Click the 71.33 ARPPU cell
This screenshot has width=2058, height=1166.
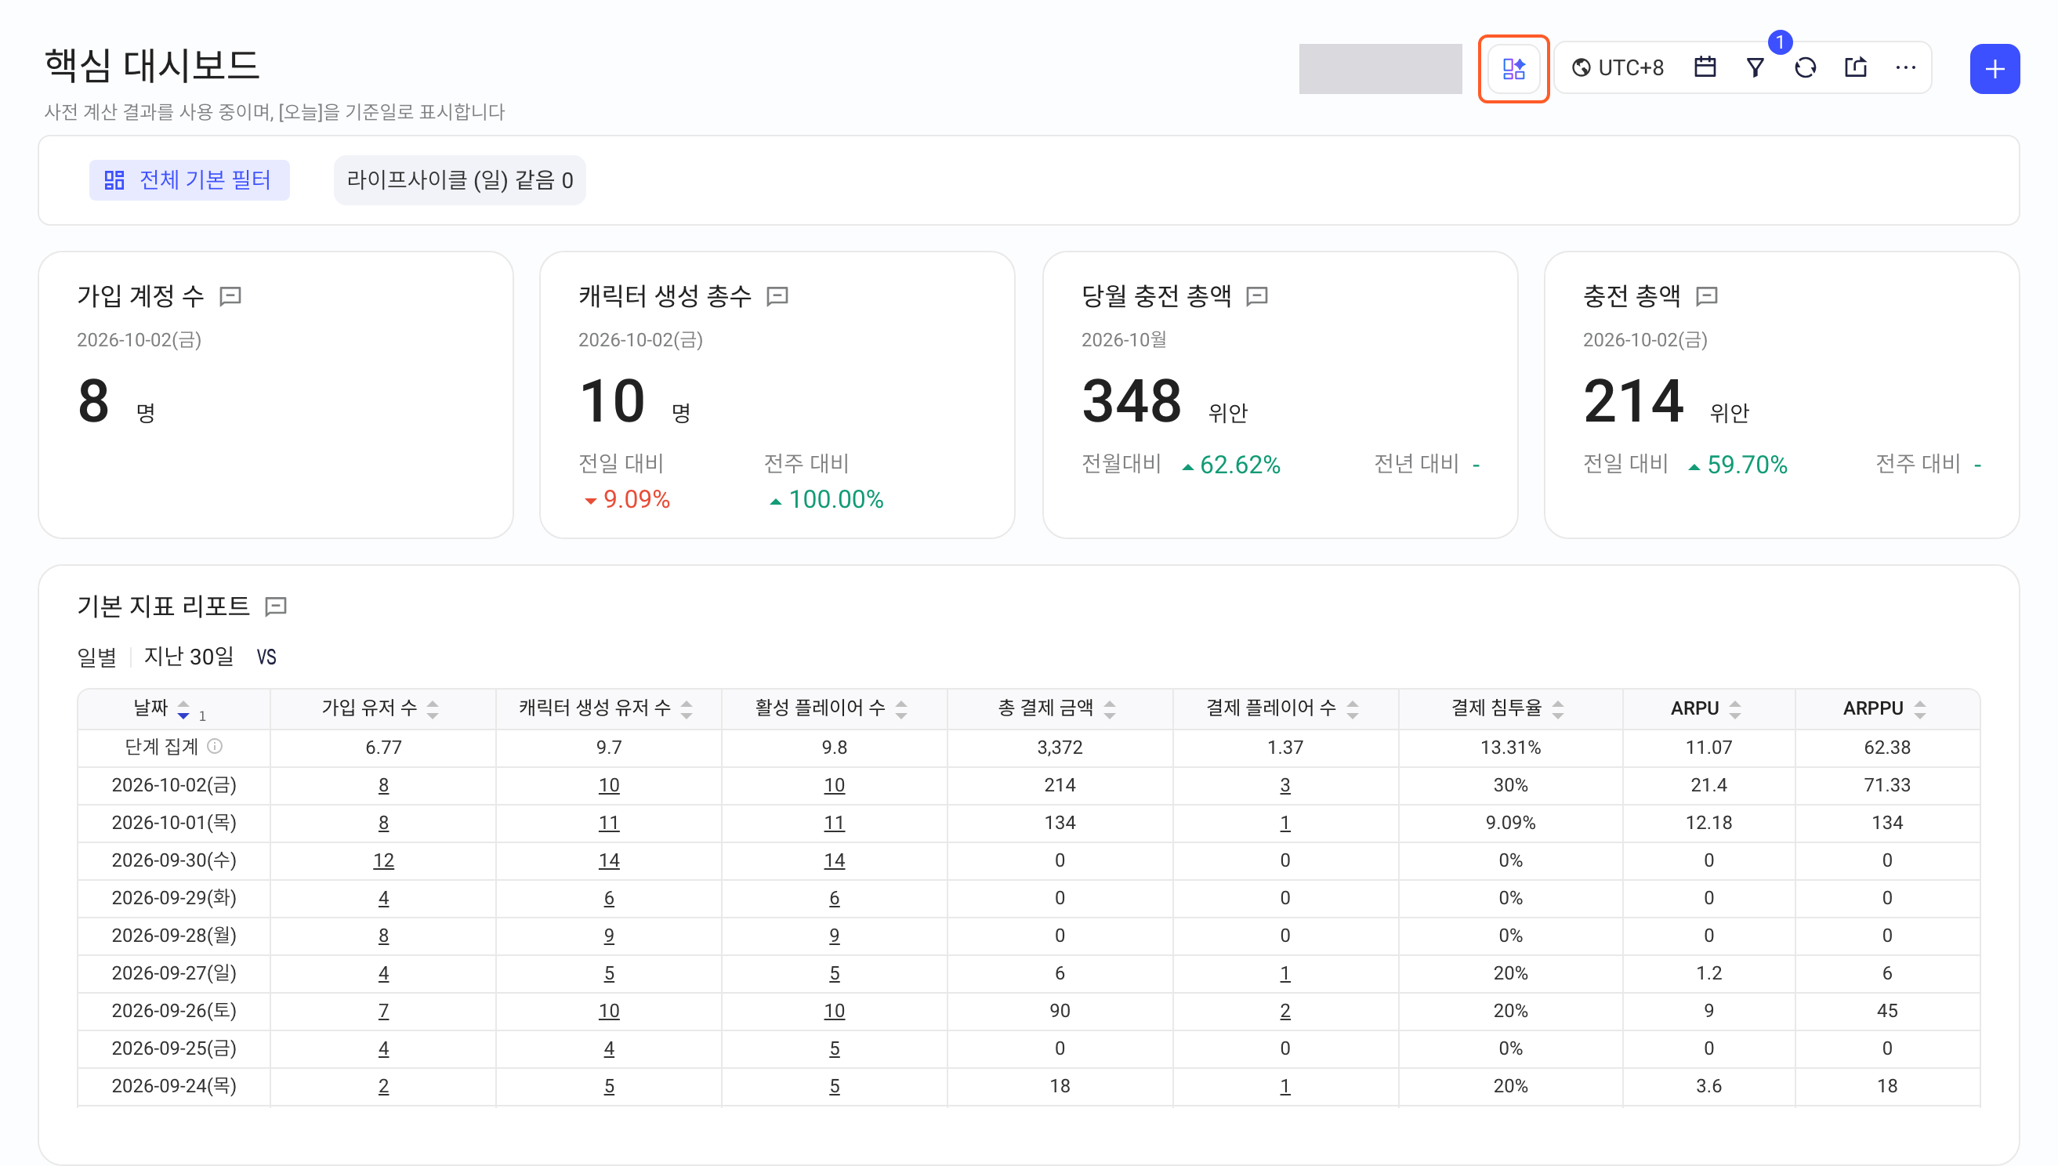[x=1886, y=786]
